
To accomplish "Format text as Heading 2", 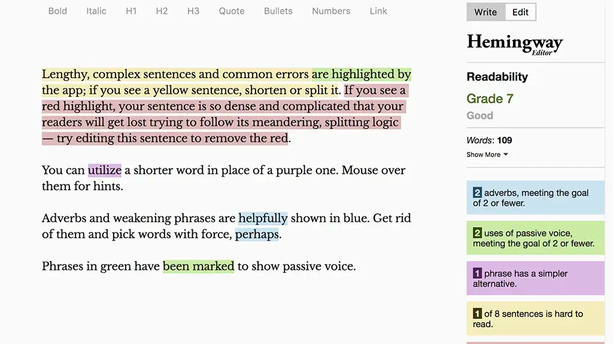I will pos(162,11).
